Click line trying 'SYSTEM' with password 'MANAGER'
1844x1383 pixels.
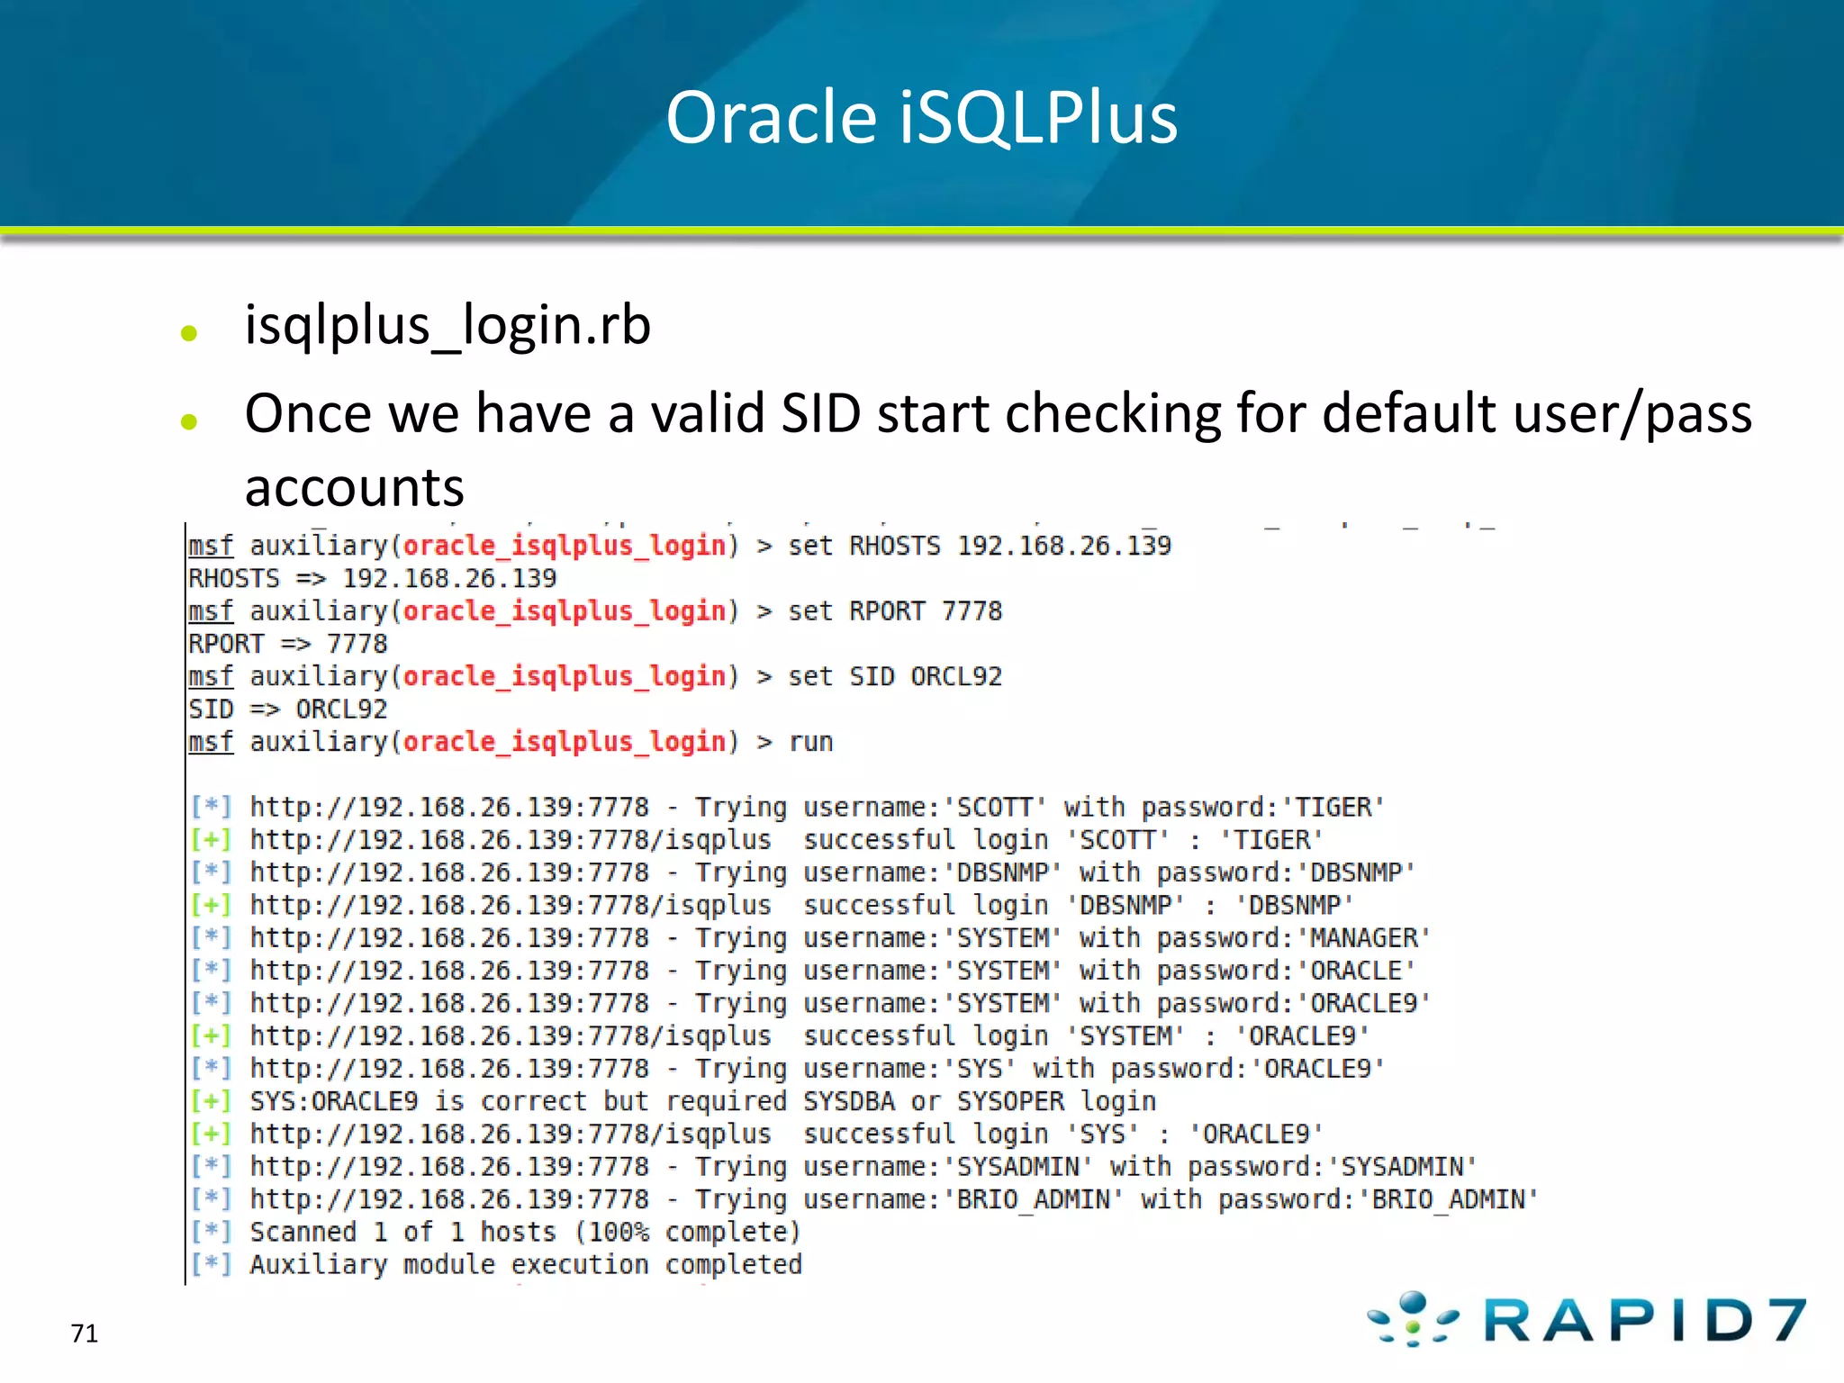pos(810,938)
